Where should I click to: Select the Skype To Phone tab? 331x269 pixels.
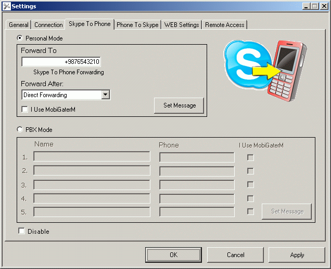pos(90,24)
